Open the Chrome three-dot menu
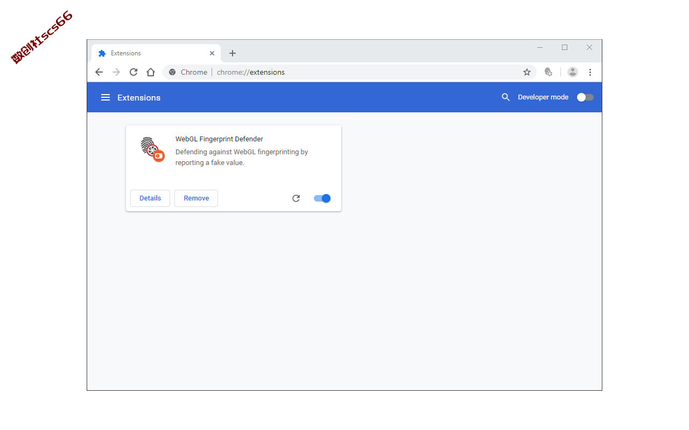The height and width of the screenshot is (430, 689). tap(590, 72)
